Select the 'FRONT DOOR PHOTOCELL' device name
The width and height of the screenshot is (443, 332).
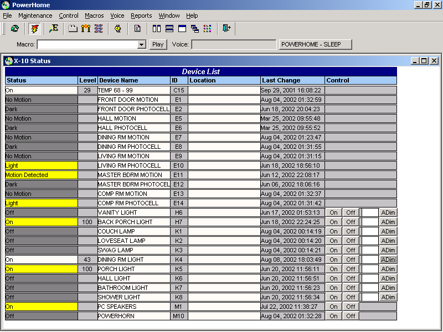[x=133, y=109]
